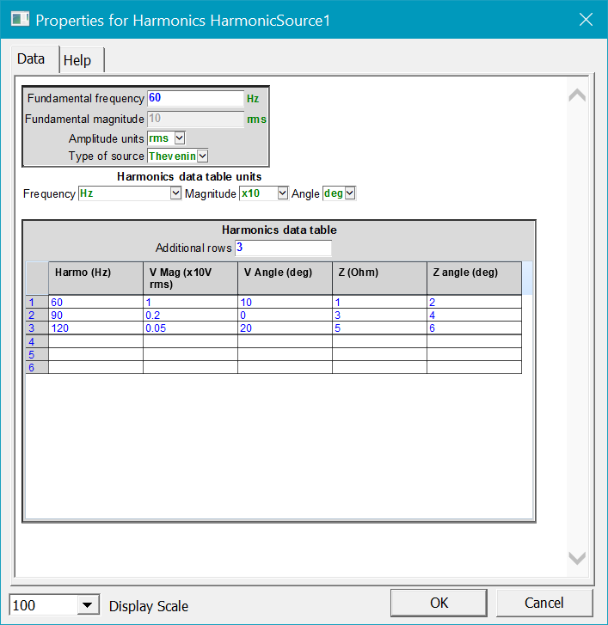Click the V Mag cell 0.05
608x625 pixels.
pos(190,328)
